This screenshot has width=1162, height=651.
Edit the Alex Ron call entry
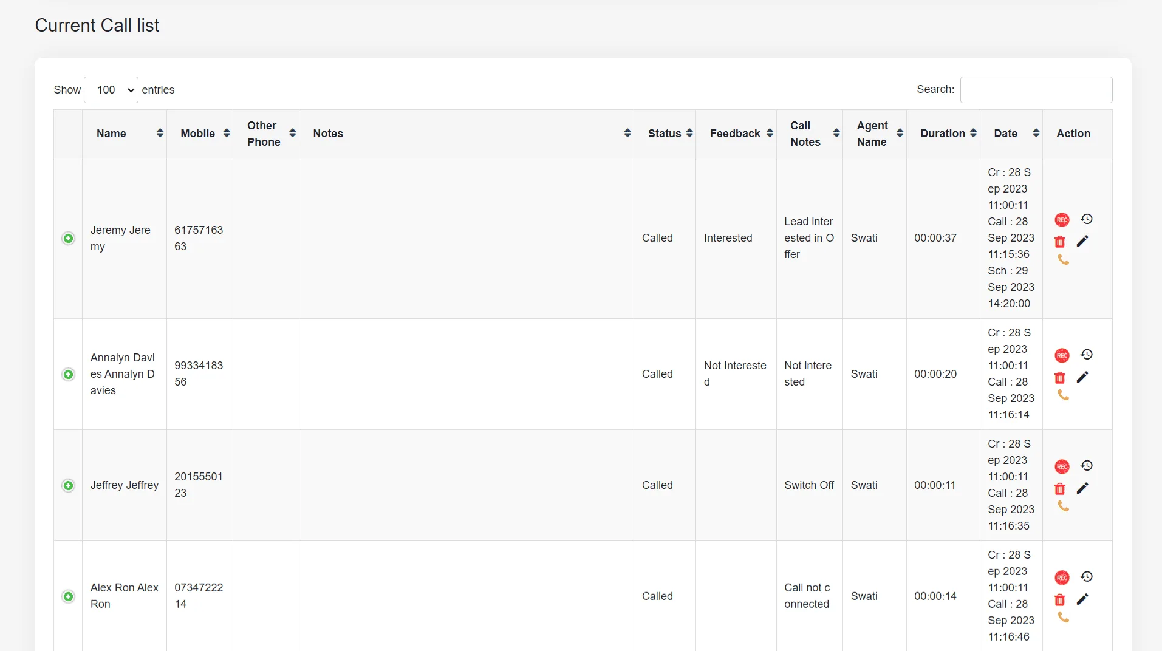[1082, 599]
